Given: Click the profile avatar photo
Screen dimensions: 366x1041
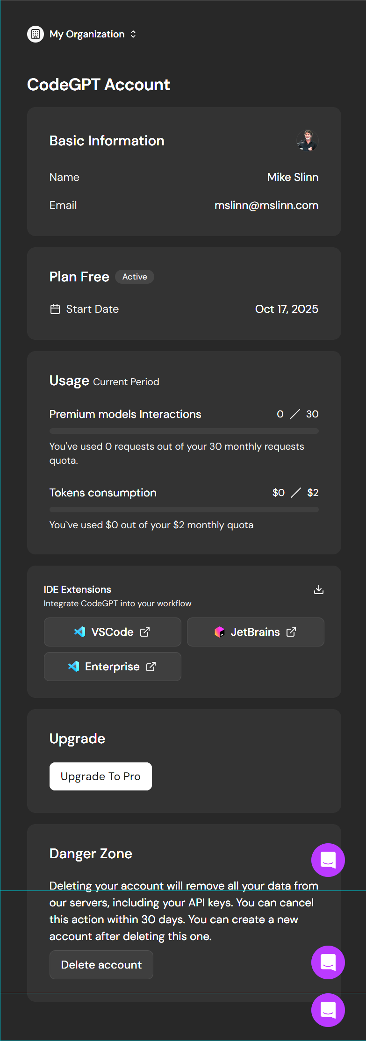Looking at the screenshot, I should pos(307,141).
